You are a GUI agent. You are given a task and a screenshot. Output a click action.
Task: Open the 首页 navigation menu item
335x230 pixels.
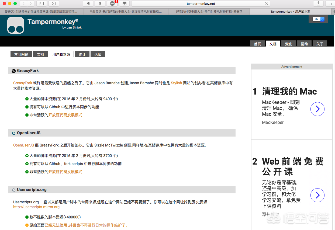pos(257,44)
